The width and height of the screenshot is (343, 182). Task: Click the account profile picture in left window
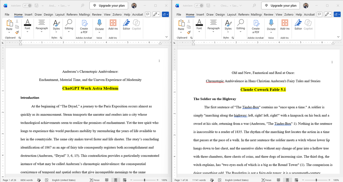click(134, 5)
